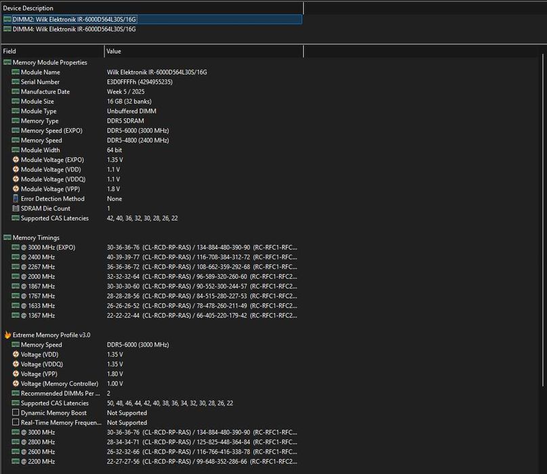The image size is (547, 474).
Task: Click the Module Voltage (VDDQ) voltage icon
Action: point(16,179)
